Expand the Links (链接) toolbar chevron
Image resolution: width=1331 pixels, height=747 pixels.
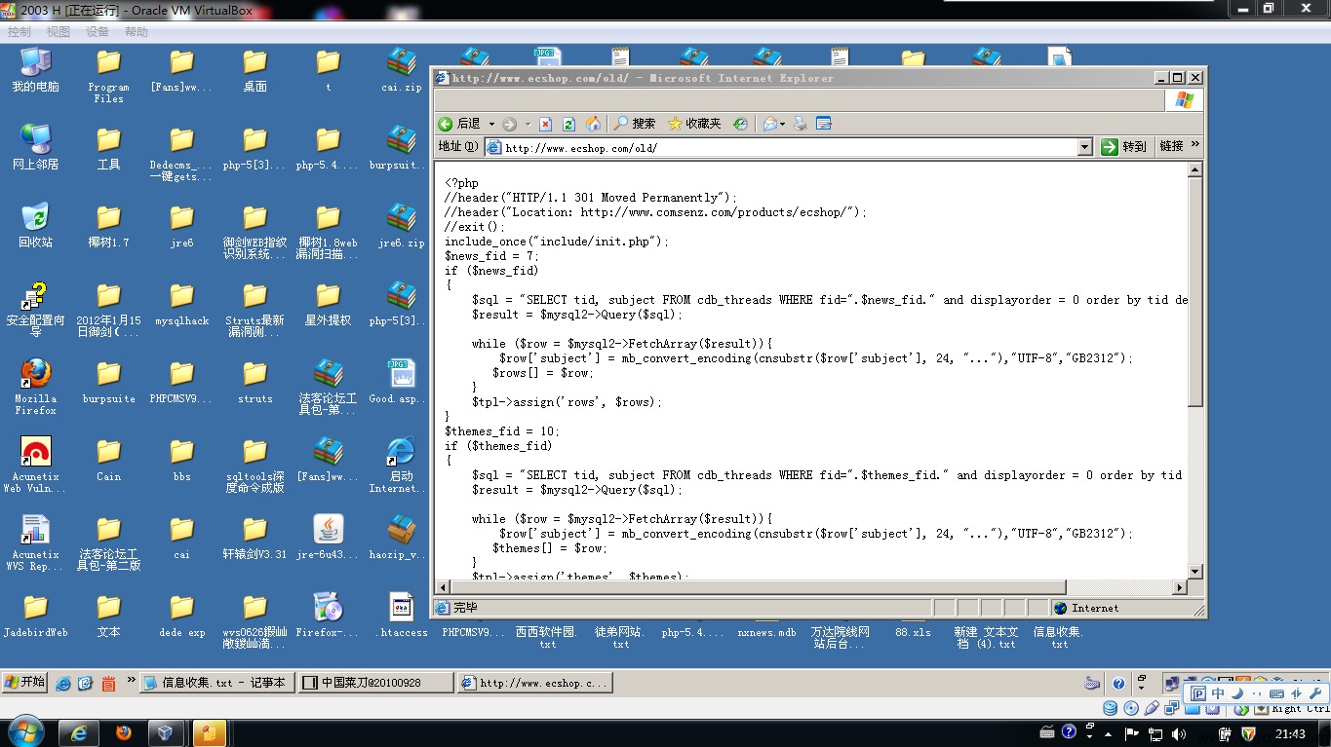(x=1195, y=145)
